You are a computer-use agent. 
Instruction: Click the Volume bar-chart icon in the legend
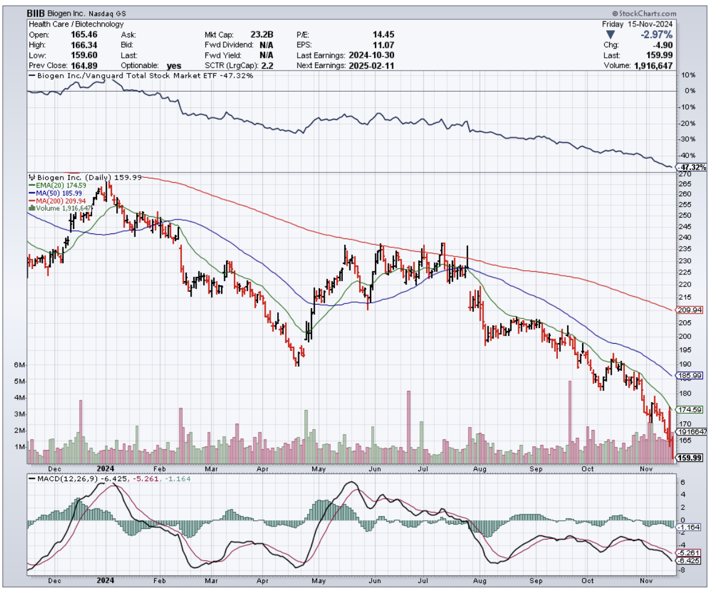pyautogui.click(x=31, y=208)
